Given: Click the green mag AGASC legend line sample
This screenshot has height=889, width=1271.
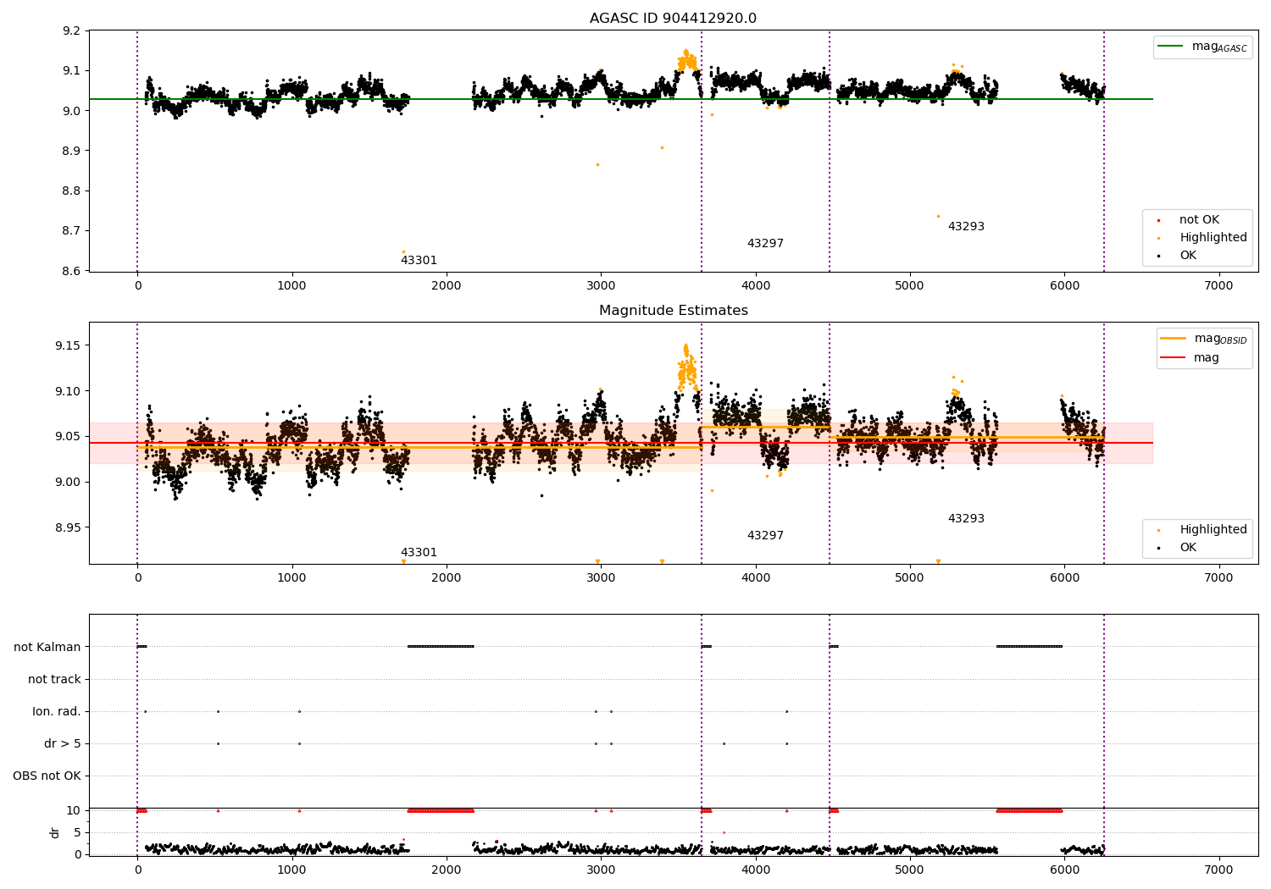Looking at the screenshot, I should point(1171,47).
